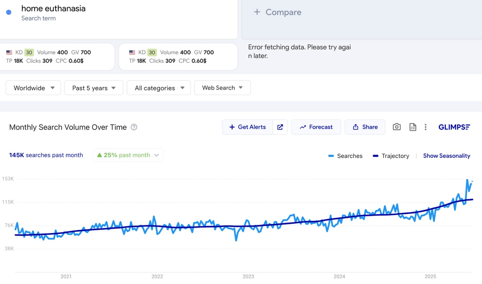Image resolution: width=482 pixels, height=284 pixels.
Task: Click the camera screenshot icon
Action: pos(397,127)
